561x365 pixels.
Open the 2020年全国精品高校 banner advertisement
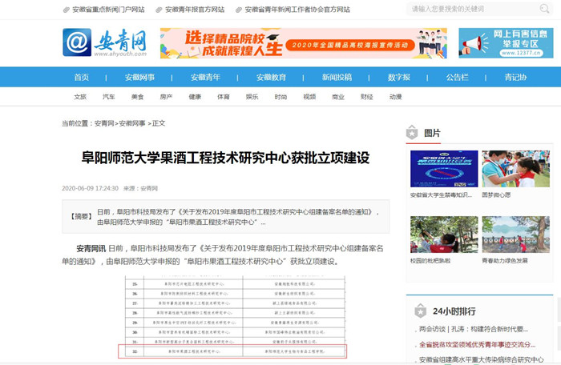pyautogui.click(x=292, y=43)
